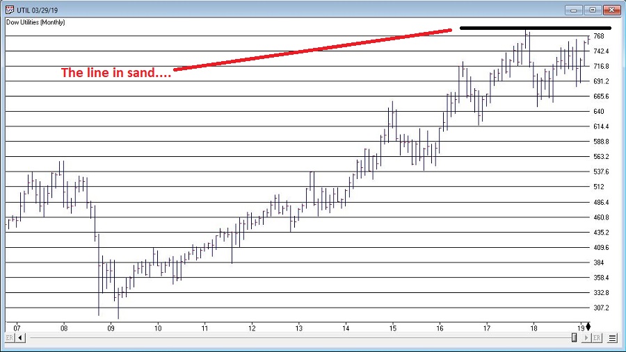Viewport: 626px width, 352px height.
Task: Click the 17 year label on the time axis
Action: coord(487,328)
